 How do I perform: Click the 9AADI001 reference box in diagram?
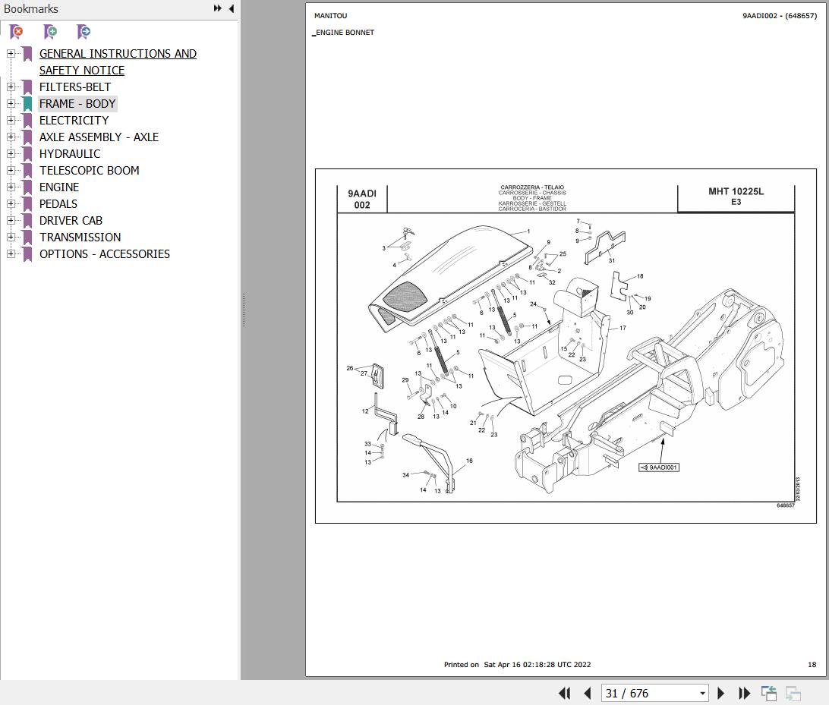tap(659, 467)
